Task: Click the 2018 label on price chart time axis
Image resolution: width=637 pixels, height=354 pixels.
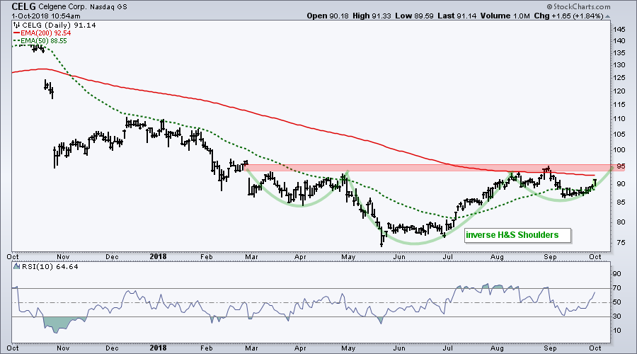Action: (x=158, y=256)
